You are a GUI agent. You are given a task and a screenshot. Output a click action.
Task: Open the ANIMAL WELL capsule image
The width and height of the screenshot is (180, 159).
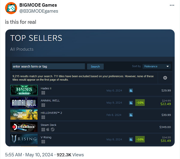click(x=24, y=102)
